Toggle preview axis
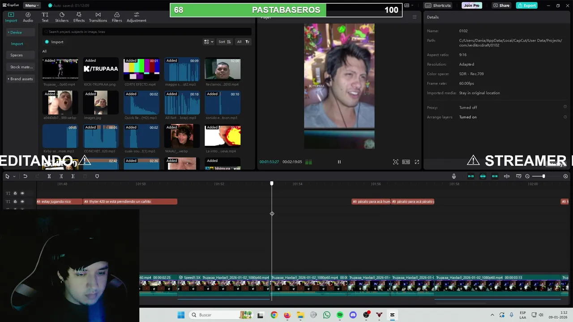Image resolution: width=573 pixels, height=322 pixels. (507, 176)
